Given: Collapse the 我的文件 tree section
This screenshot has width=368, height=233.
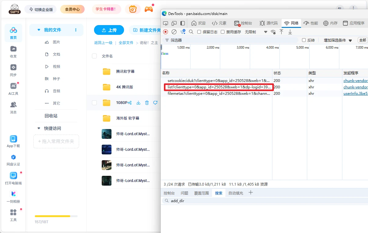Looking at the screenshot, I should pos(39,30).
